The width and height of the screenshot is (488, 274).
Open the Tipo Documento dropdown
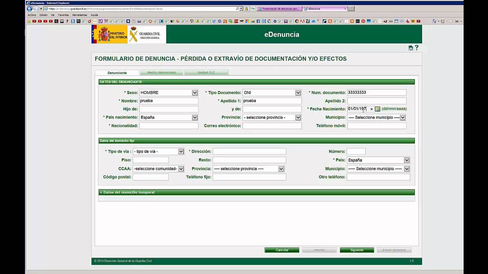[x=272, y=93]
